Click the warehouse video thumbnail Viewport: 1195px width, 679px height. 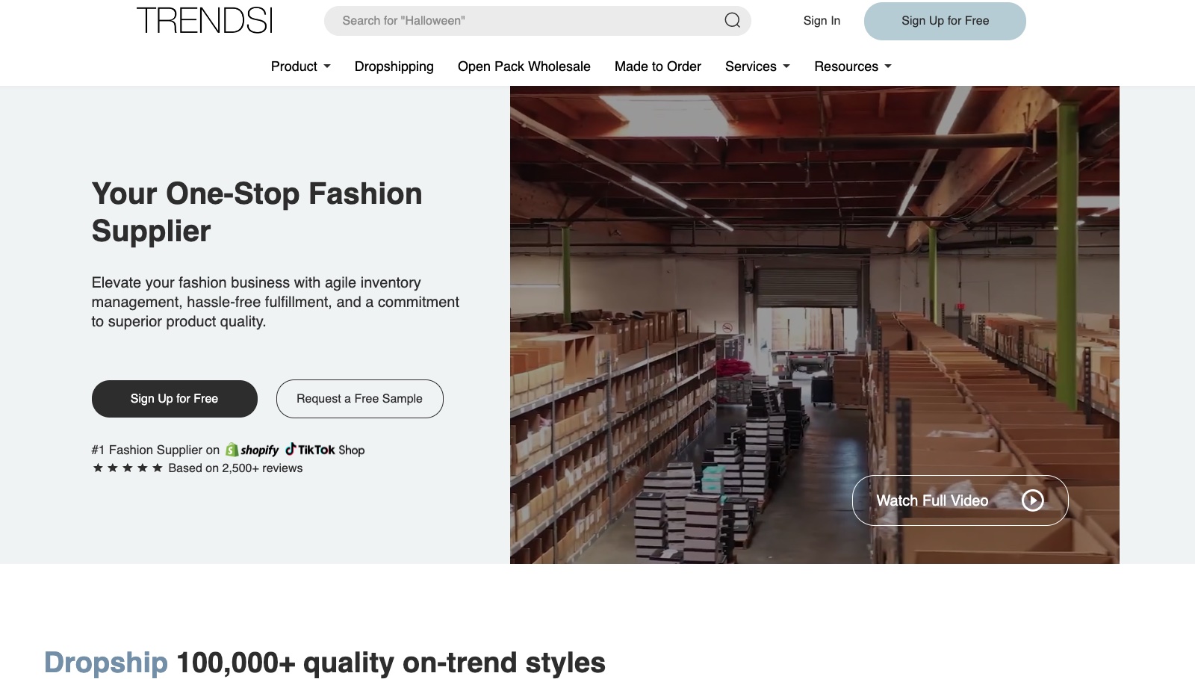coord(814,325)
